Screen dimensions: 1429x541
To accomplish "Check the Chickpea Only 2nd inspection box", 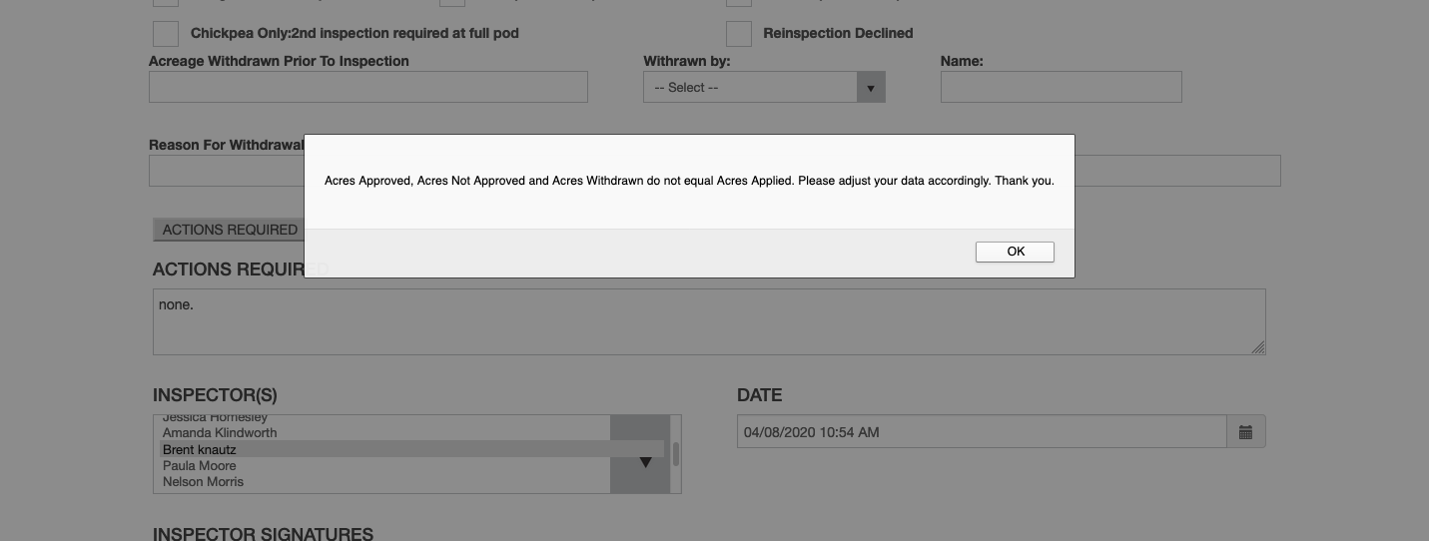I will (166, 33).
